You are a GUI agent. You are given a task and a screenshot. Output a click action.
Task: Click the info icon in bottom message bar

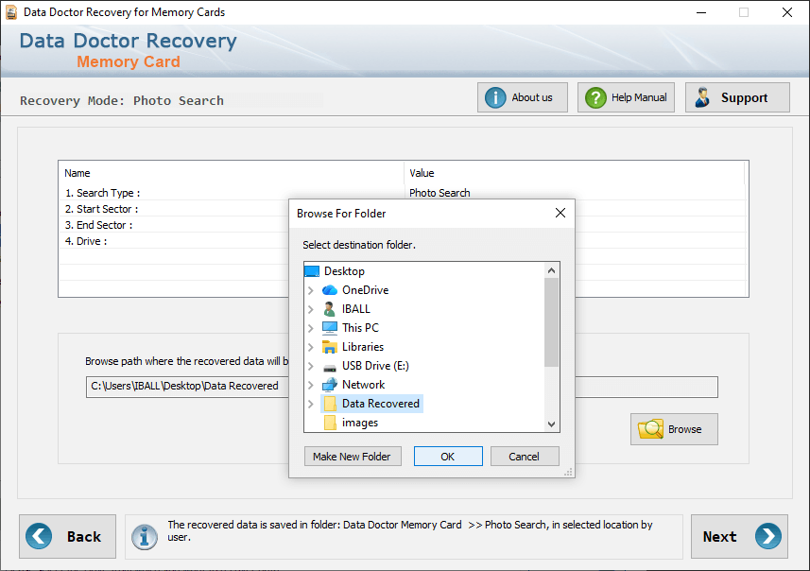[144, 537]
